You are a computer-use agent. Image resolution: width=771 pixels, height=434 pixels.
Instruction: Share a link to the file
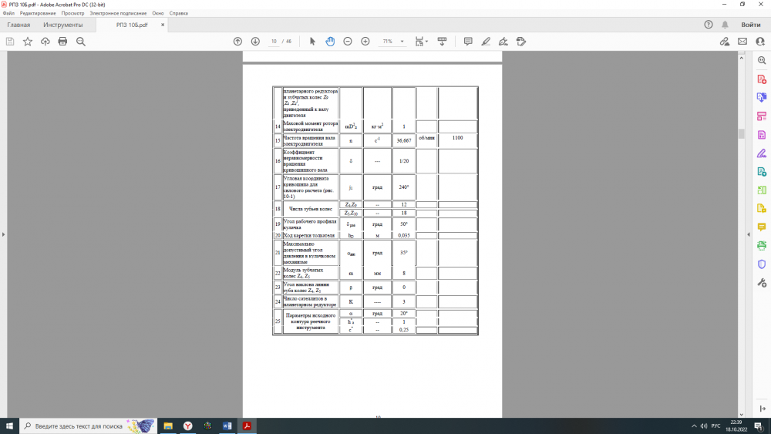[724, 42]
